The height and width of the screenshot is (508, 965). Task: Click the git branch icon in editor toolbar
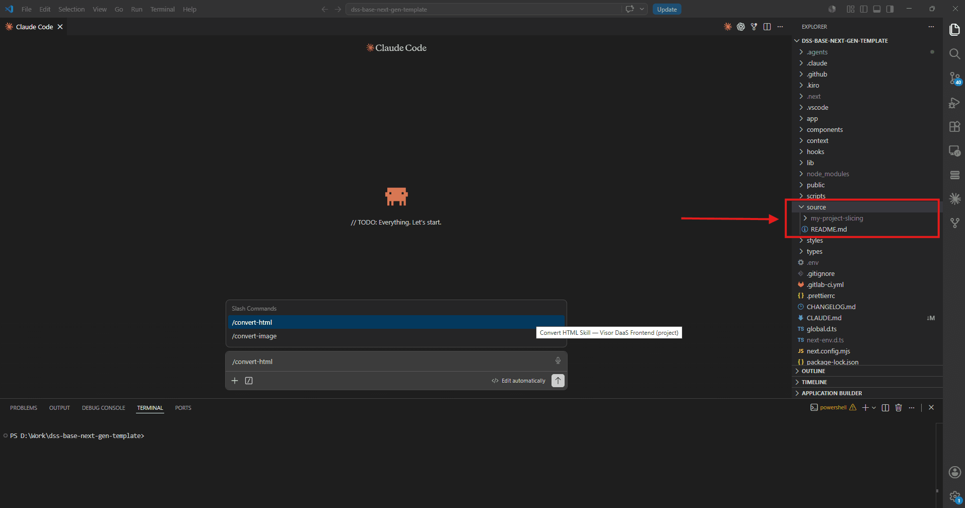point(754,27)
